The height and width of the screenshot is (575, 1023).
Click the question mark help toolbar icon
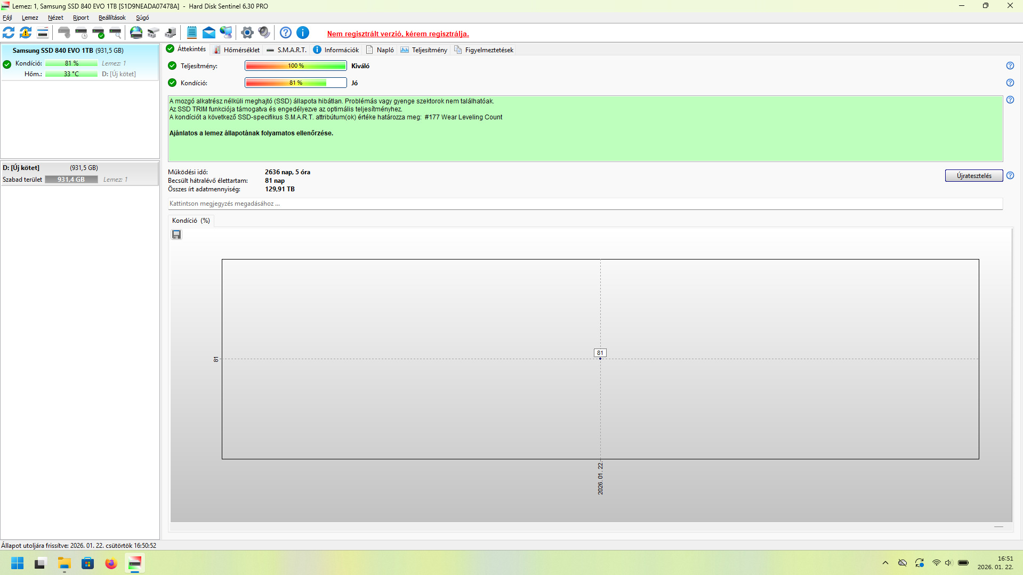coord(286,33)
